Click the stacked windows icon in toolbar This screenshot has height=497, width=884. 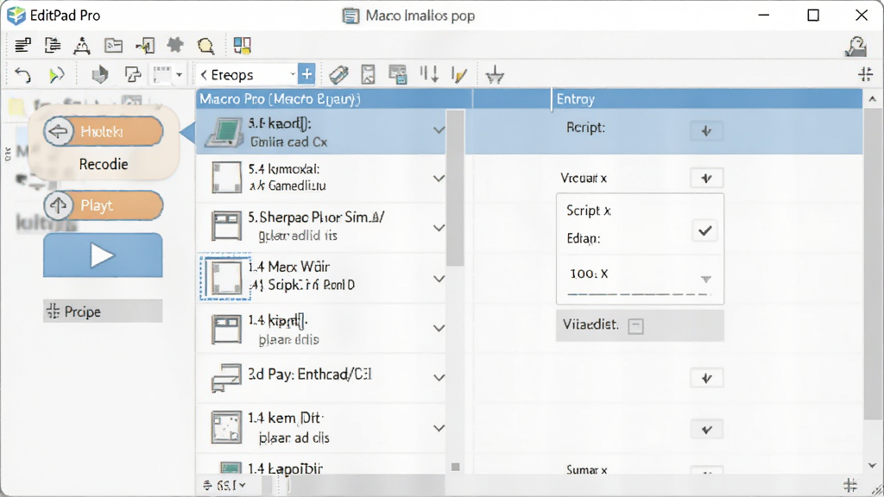[x=397, y=74]
